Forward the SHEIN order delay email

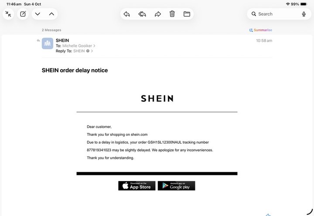158,14
